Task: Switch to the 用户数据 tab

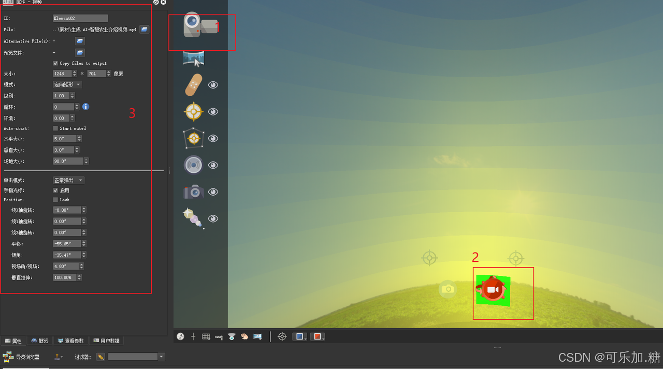Action: 107,341
